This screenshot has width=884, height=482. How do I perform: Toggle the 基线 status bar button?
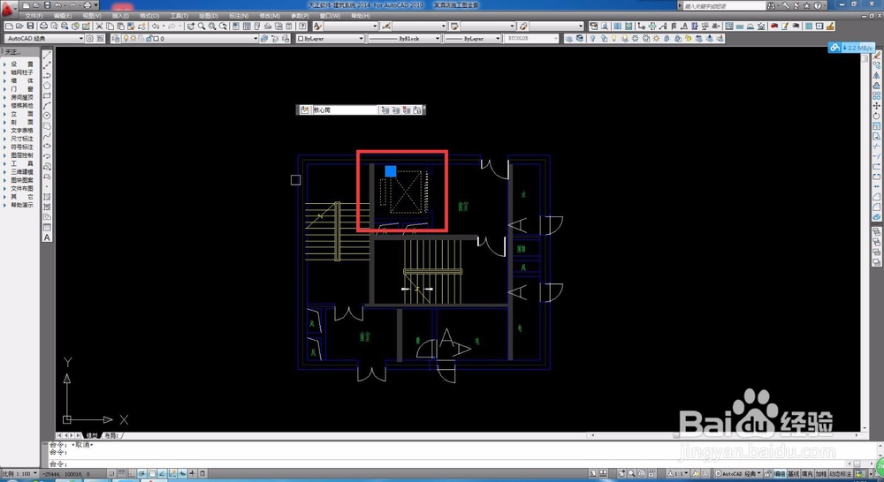794,473
